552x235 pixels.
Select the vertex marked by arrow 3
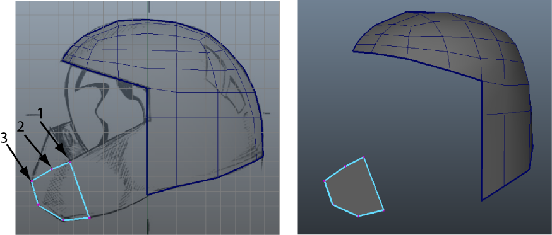32,181
